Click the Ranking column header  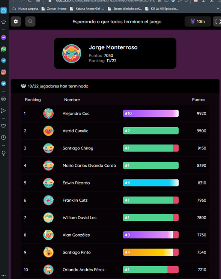[x=33, y=100]
